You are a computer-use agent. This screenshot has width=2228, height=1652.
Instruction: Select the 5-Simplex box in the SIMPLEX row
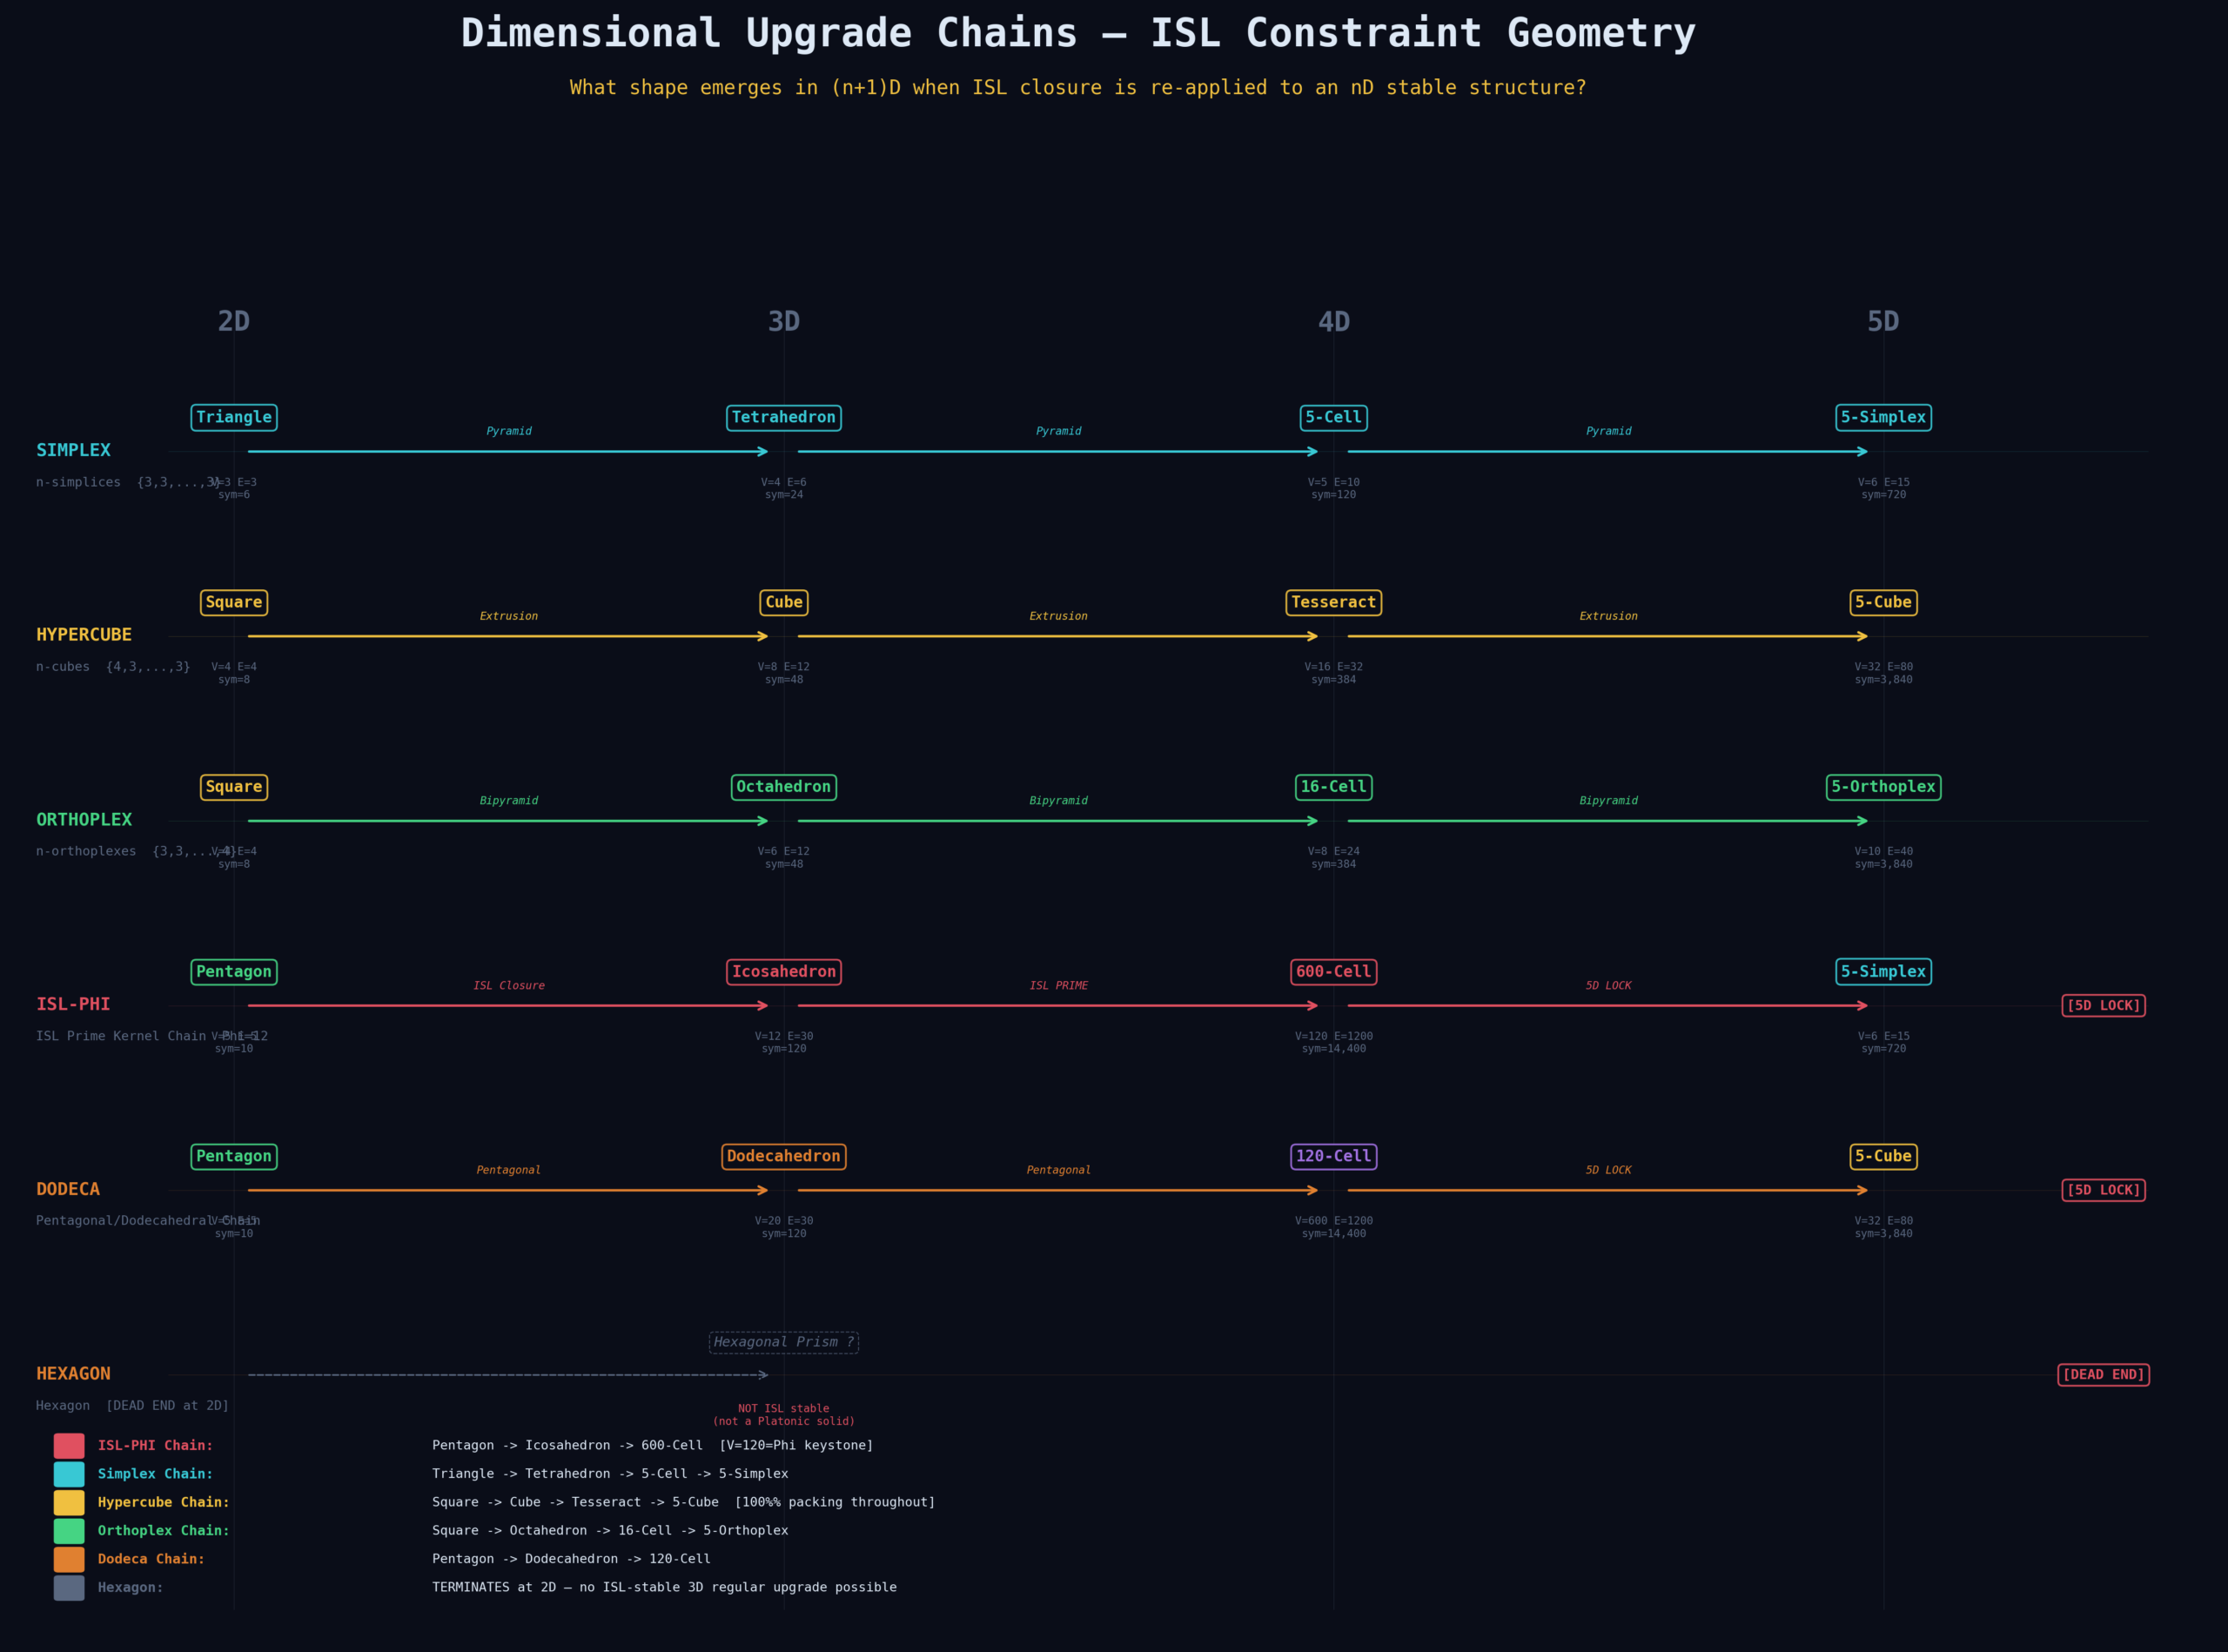click(1884, 418)
